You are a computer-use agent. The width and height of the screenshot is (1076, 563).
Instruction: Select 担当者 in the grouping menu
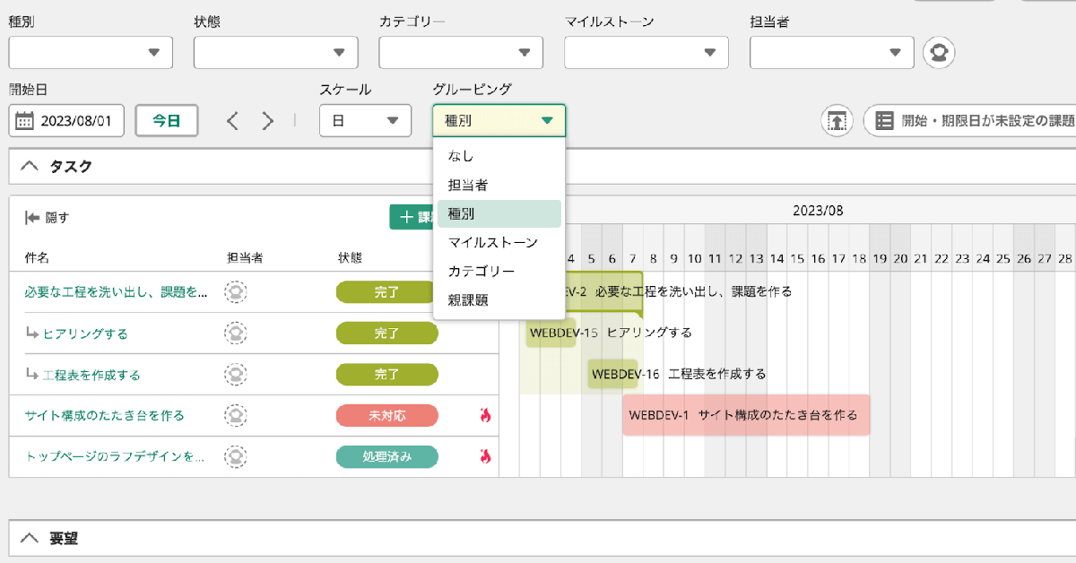click(x=468, y=185)
